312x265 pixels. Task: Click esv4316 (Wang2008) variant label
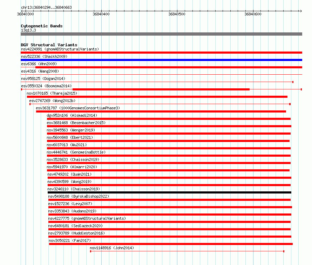[x=40, y=71]
